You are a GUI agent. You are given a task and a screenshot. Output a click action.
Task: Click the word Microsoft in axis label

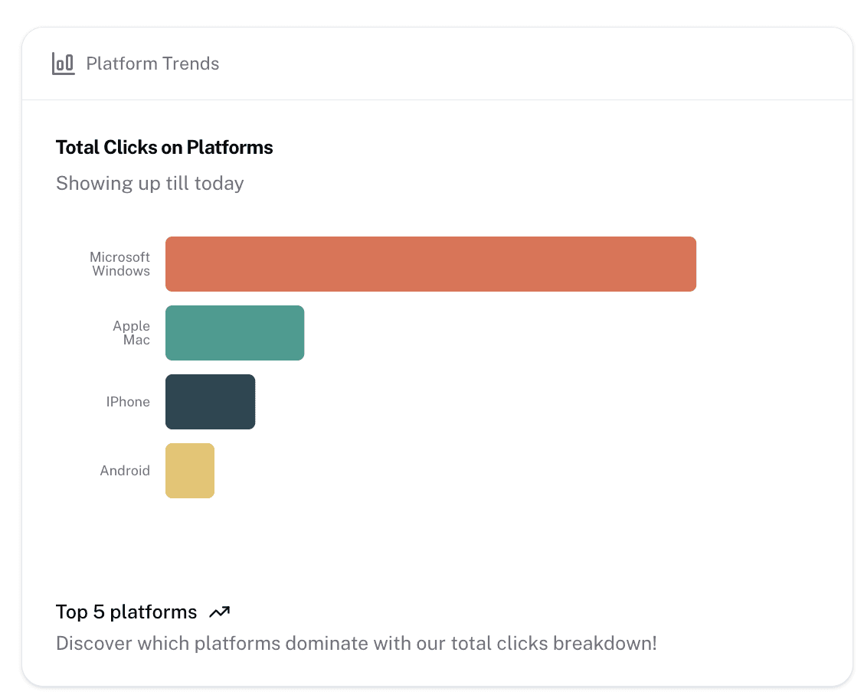click(x=119, y=257)
